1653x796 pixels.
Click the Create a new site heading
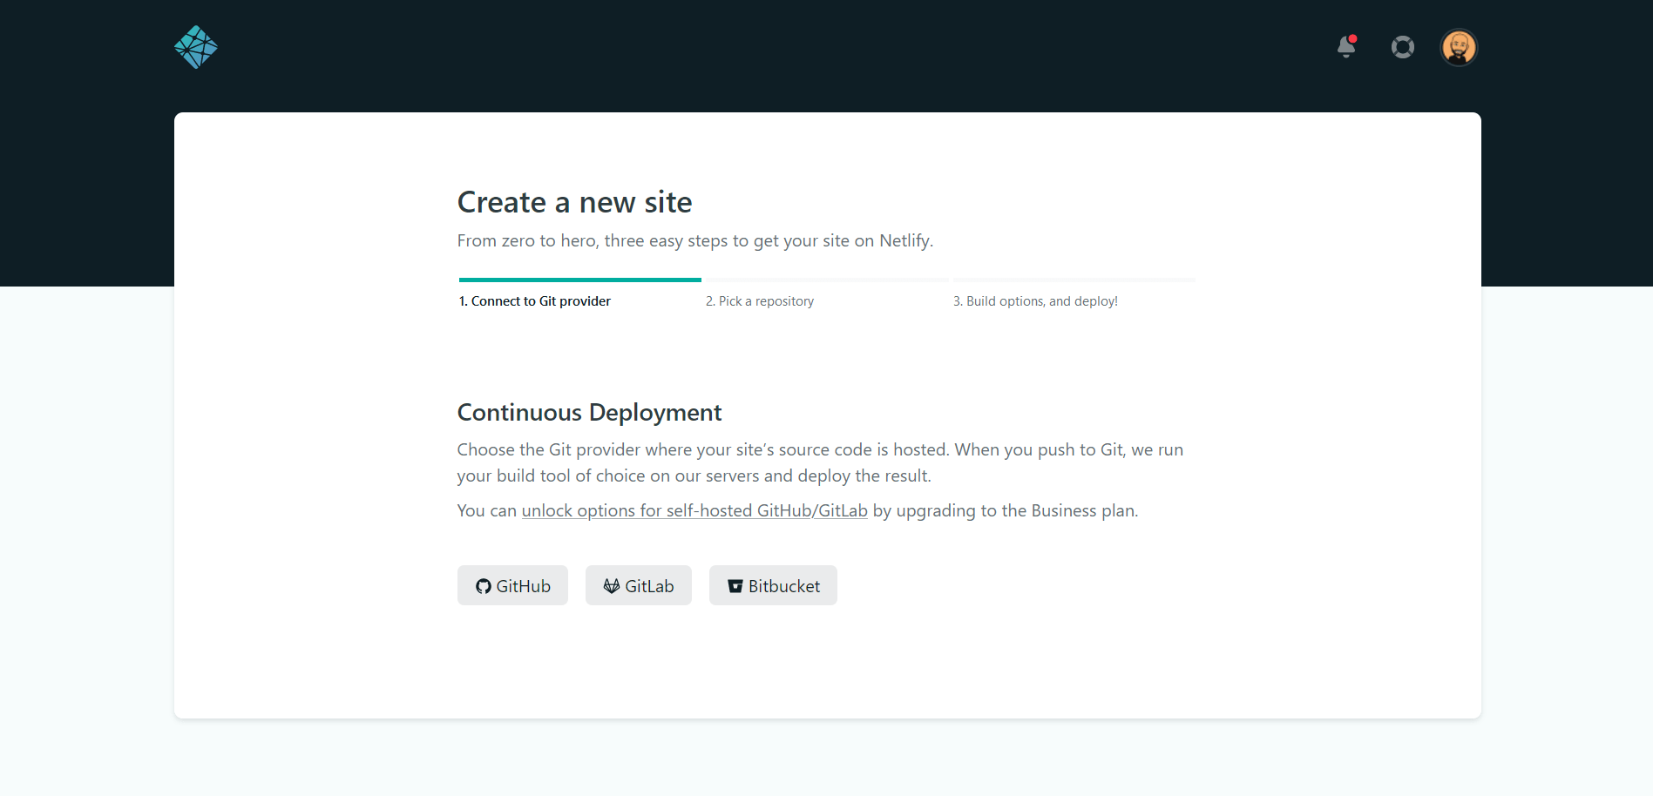tap(574, 202)
